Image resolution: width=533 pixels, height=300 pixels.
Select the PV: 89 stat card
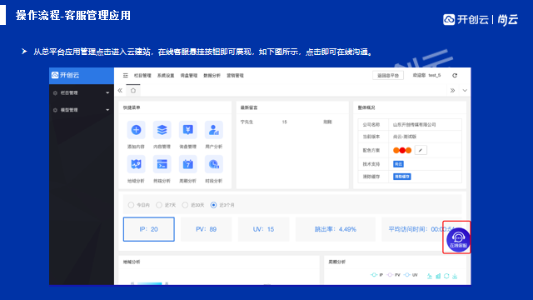[207, 229]
